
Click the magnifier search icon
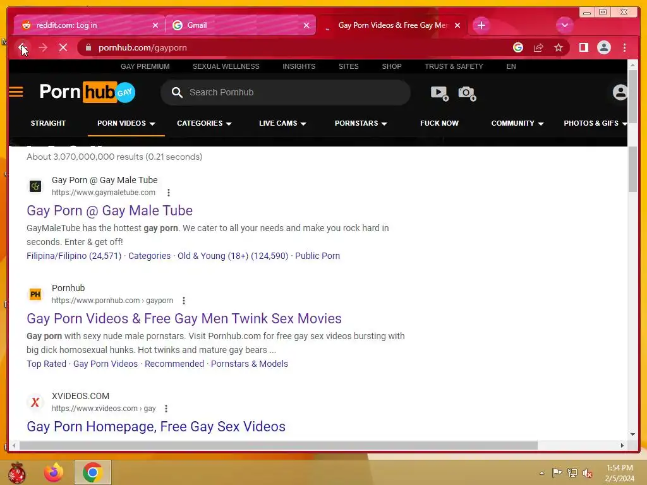(x=177, y=92)
